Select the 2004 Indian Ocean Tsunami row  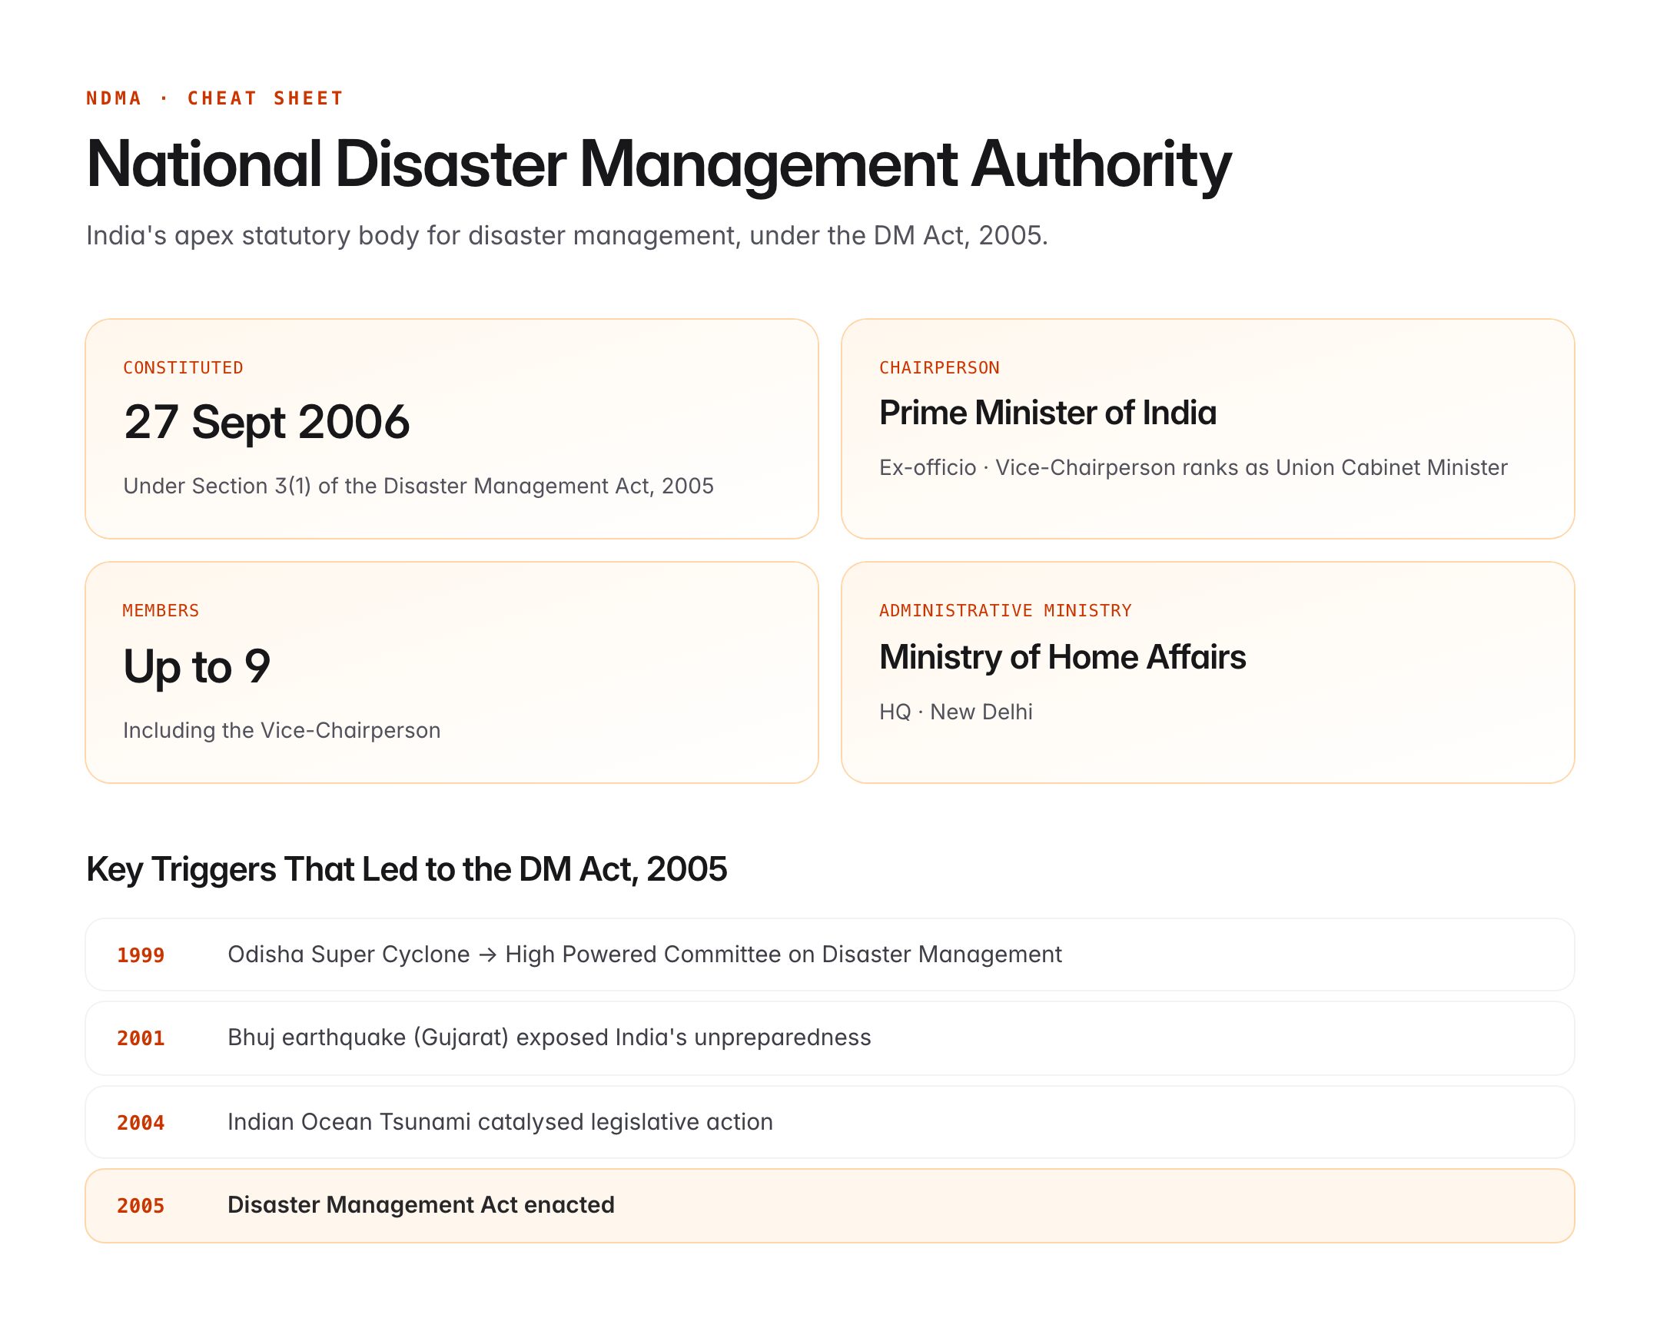830,1122
